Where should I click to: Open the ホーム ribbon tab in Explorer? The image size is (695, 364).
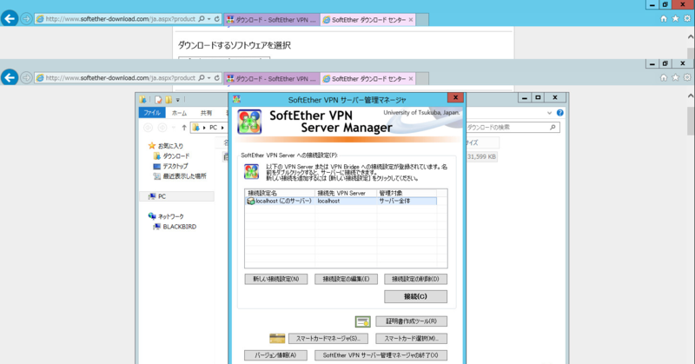click(179, 113)
